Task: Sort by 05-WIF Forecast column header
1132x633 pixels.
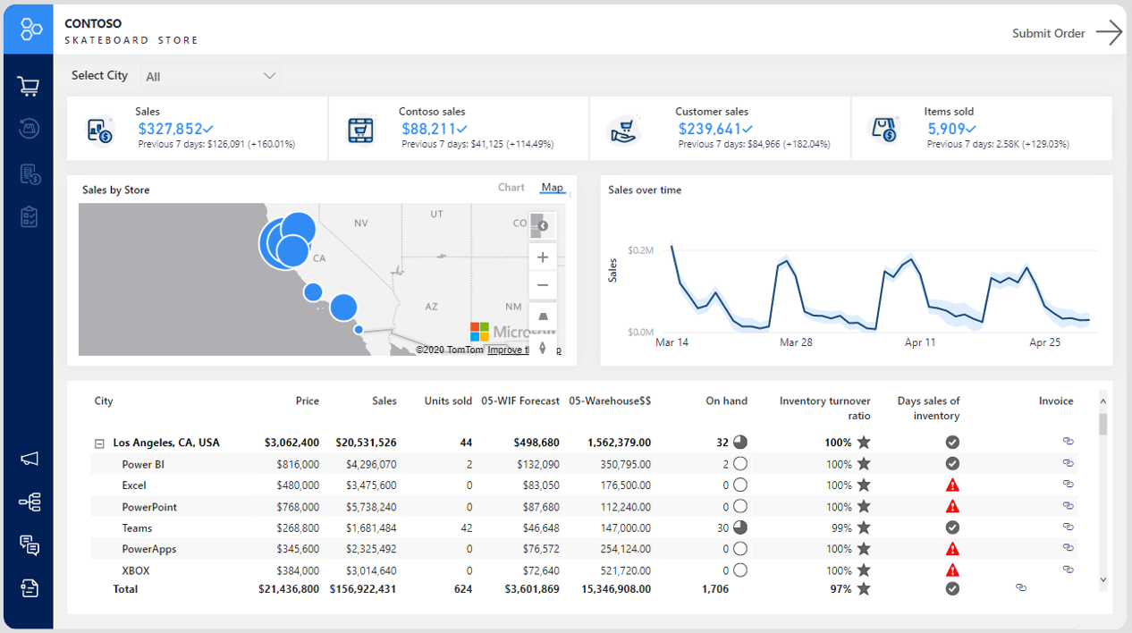Action: [x=520, y=401]
